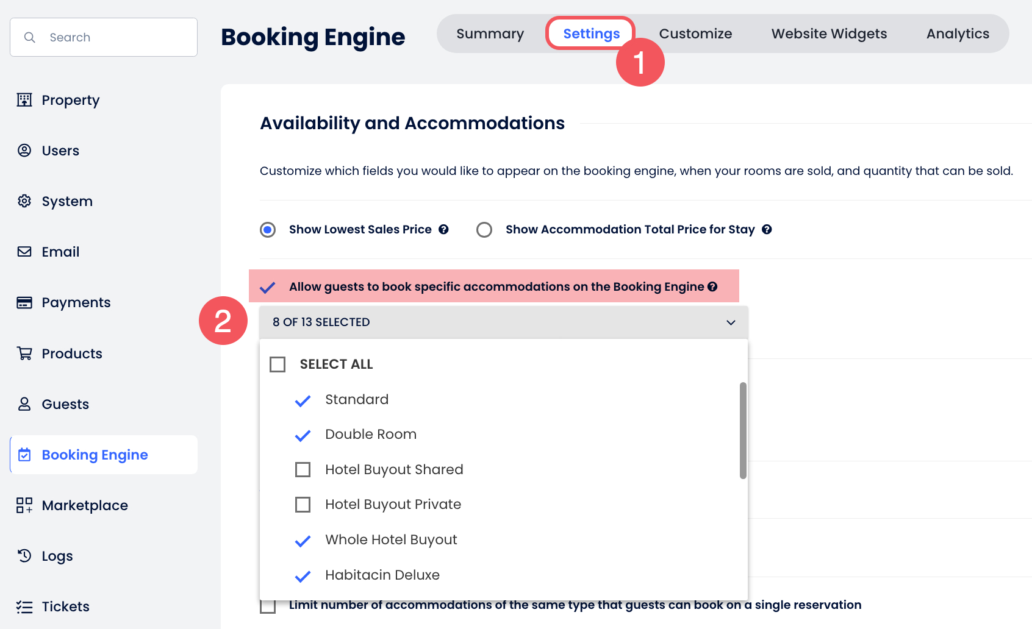Collapse the 8 OF 13 SELECTED dropdown

click(730, 322)
